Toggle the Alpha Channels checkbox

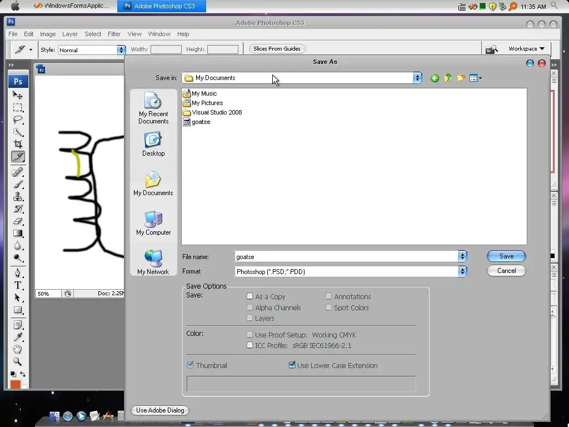[249, 307]
